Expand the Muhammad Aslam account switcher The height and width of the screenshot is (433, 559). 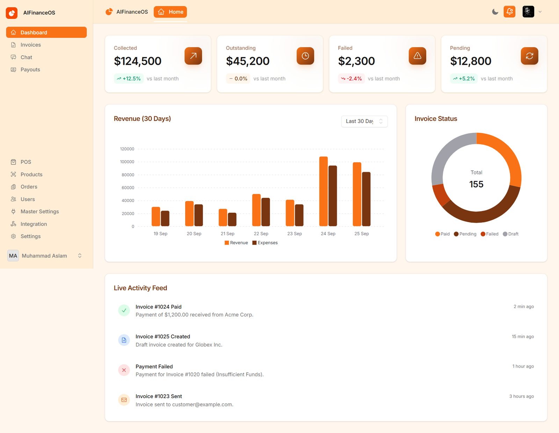coord(46,256)
